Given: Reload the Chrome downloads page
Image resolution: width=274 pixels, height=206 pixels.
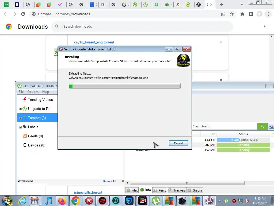Looking at the screenshot, I should tap(23, 14).
